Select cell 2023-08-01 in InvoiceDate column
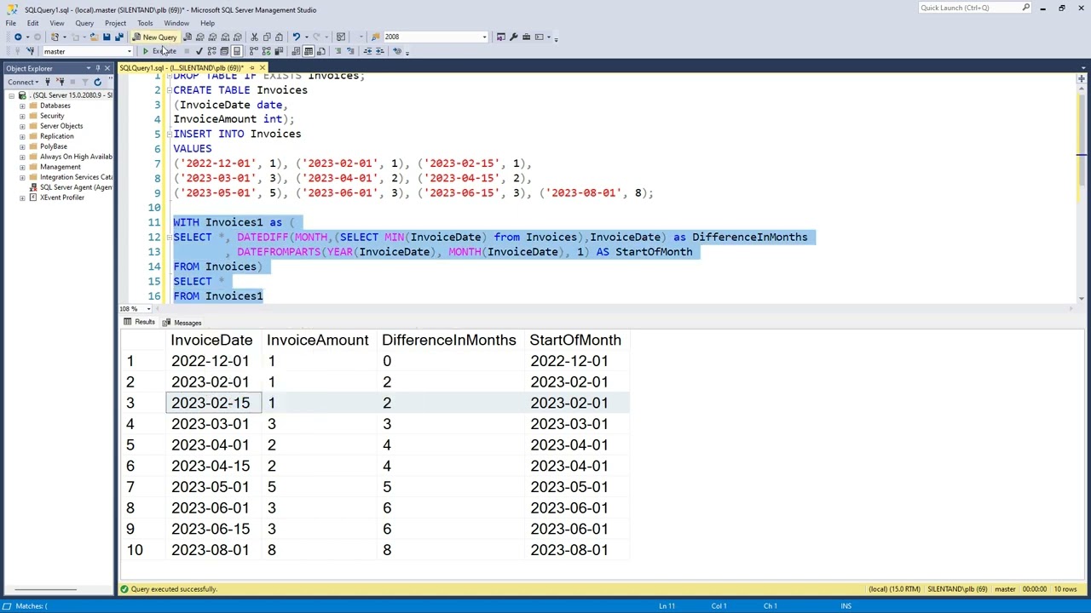This screenshot has width=1091, height=613. (213, 550)
